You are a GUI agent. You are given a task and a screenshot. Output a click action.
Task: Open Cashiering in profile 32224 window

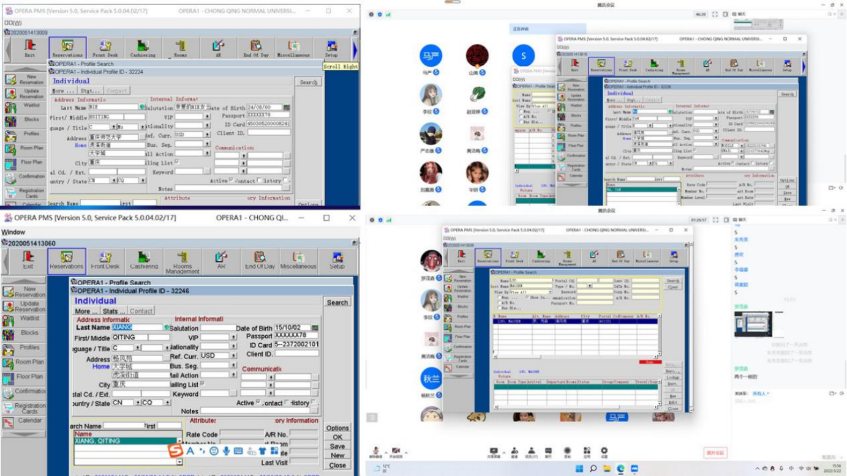coord(143,48)
